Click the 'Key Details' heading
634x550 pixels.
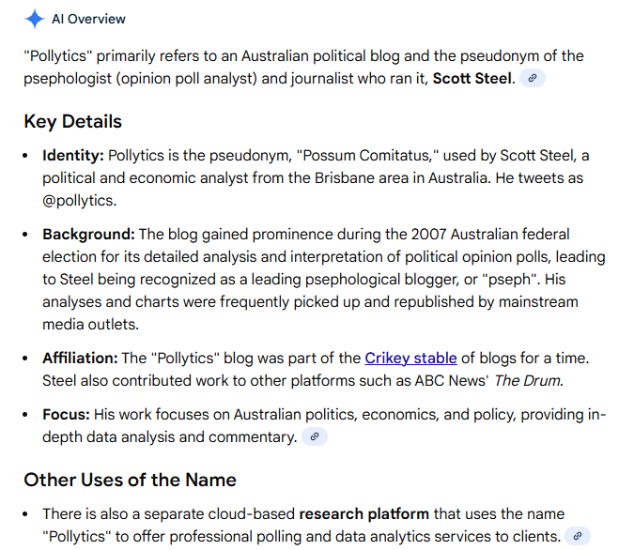click(x=72, y=121)
